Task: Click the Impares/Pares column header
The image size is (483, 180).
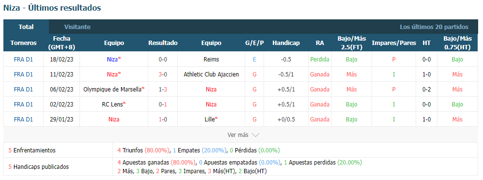Action: coord(394,43)
